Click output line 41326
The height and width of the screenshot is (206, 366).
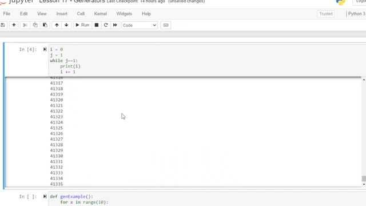pyautogui.click(x=57, y=133)
